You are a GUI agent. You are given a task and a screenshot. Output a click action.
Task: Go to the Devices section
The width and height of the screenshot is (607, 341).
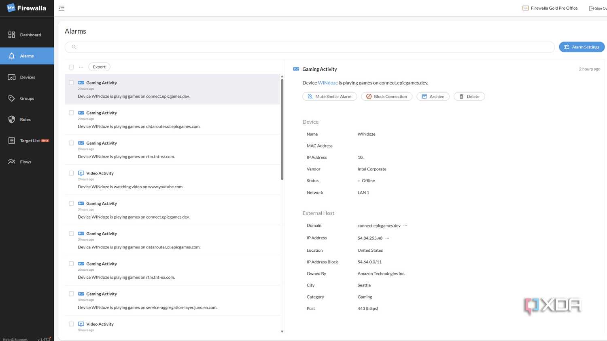point(27,77)
